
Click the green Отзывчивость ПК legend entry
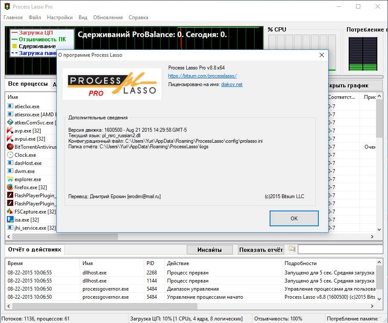[x=39, y=39]
